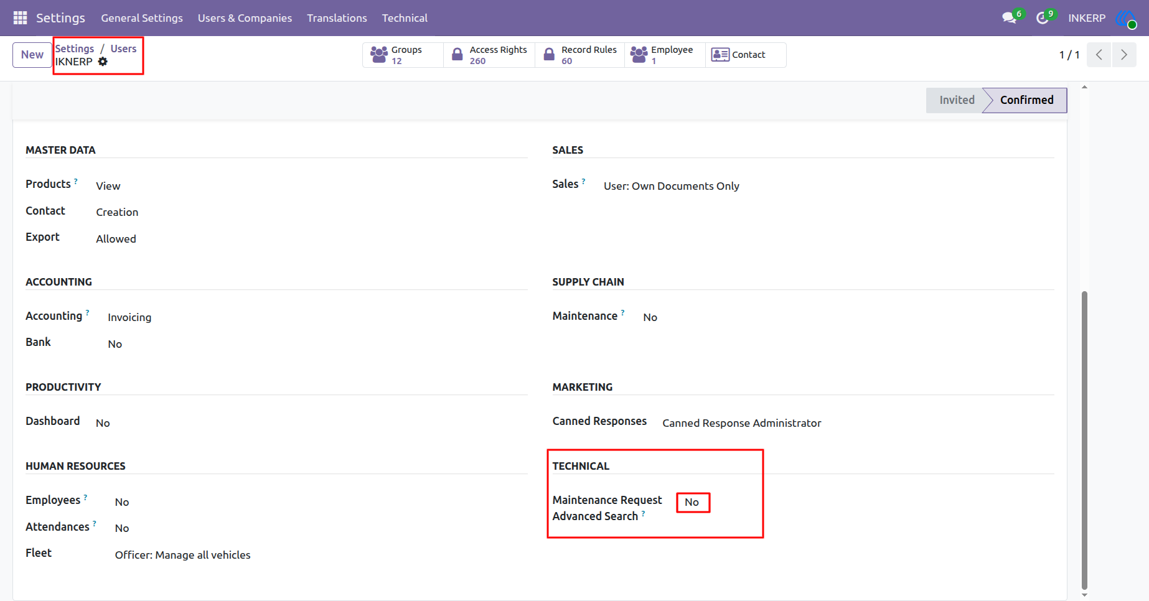
Task: Open the Contact card button
Action: (x=746, y=55)
